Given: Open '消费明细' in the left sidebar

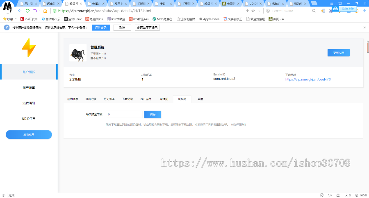Looking at the screenshot, I should (x=29, y=103).
